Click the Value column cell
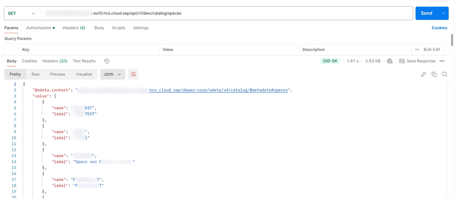This screenshot has height=198, width=456. click(x=230, y=50)
